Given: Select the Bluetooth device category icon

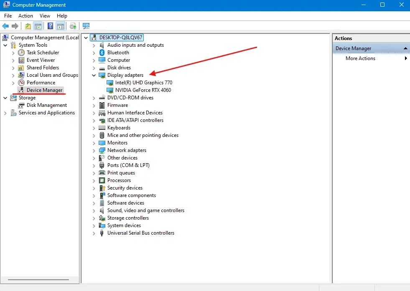Looking at the screenshot, I should coord(102,53).
